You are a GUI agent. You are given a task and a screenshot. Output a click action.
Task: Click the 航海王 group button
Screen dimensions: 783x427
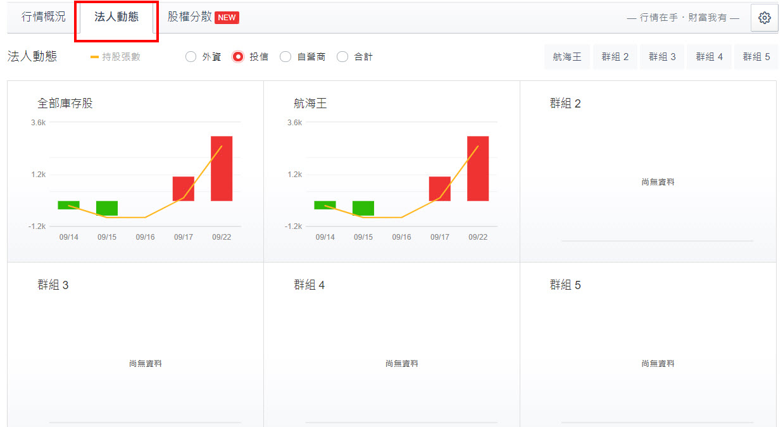point(567,57)
